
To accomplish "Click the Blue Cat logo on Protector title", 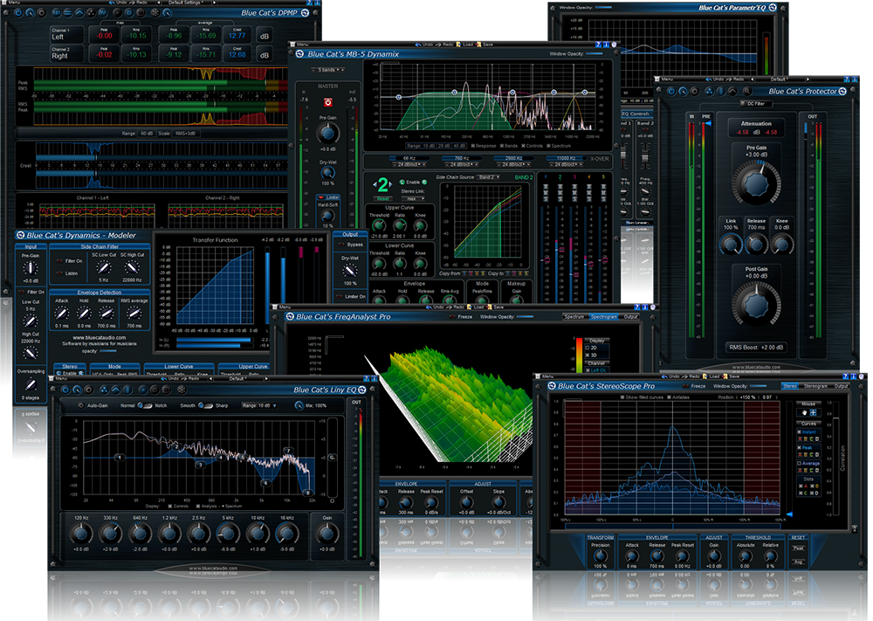I will [842, 92].
